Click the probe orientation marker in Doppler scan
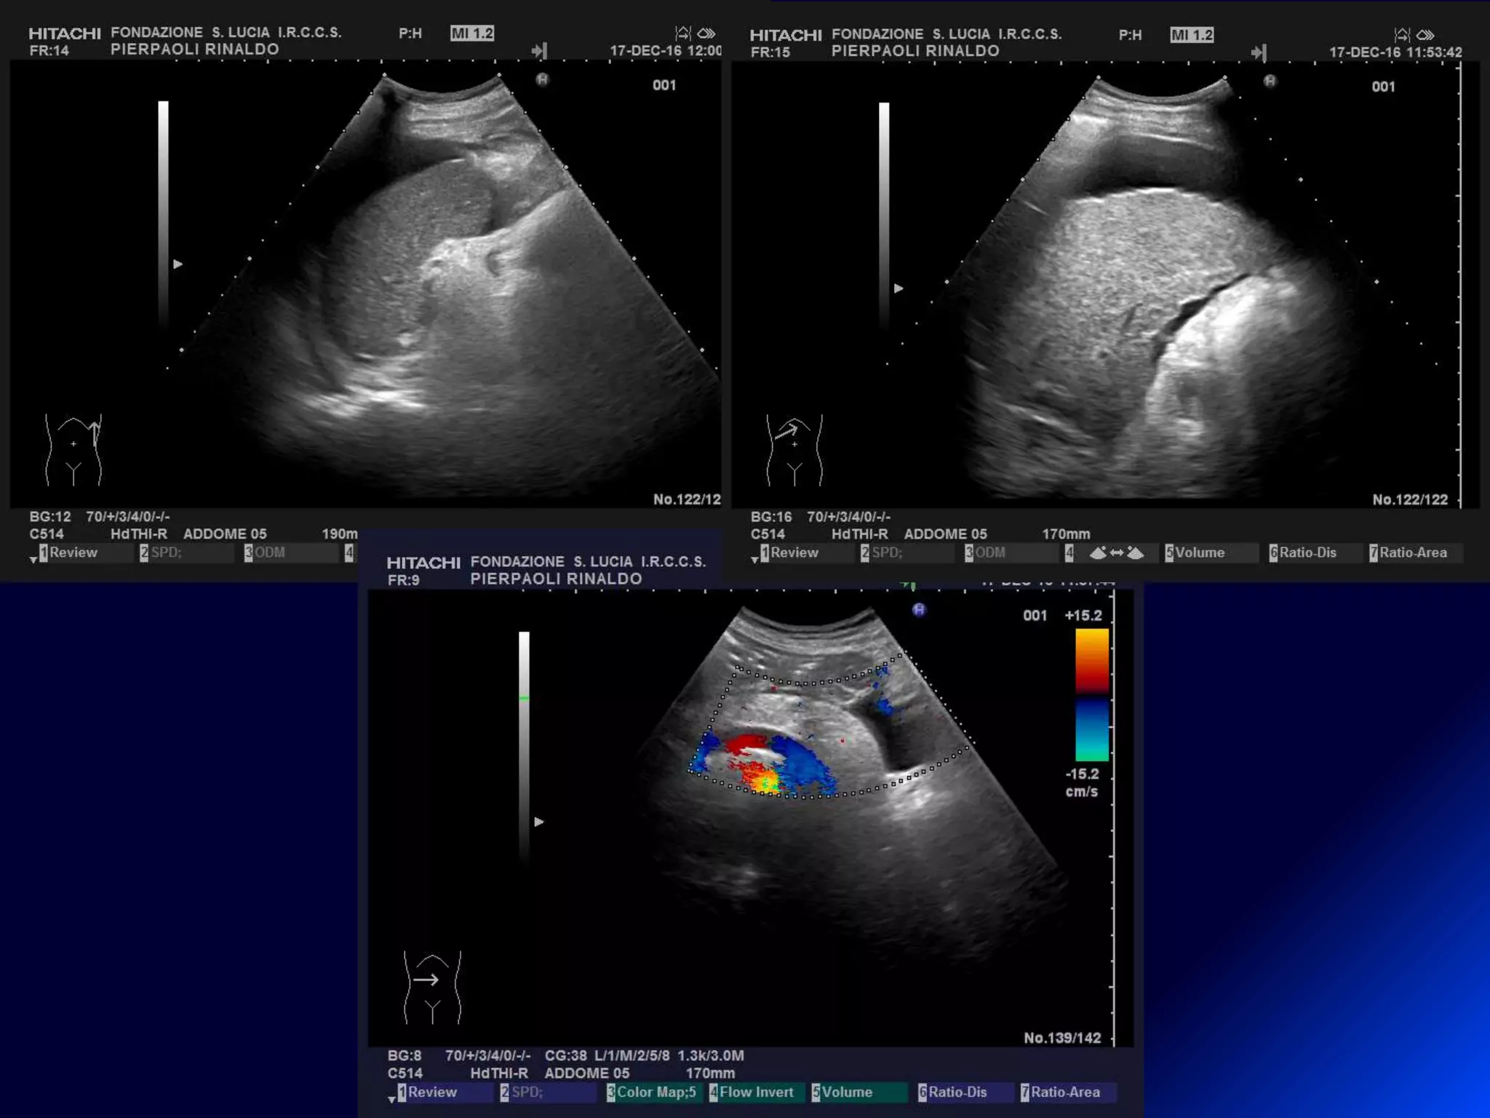1490x1118 pixels. 919,610
